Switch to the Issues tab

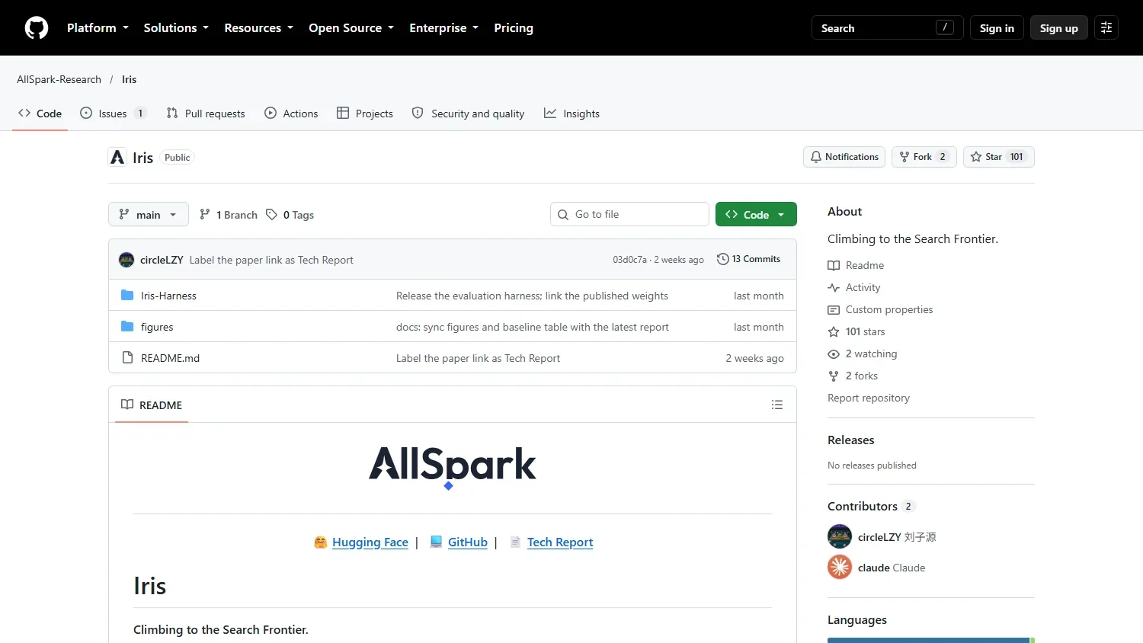click(113, 114)
